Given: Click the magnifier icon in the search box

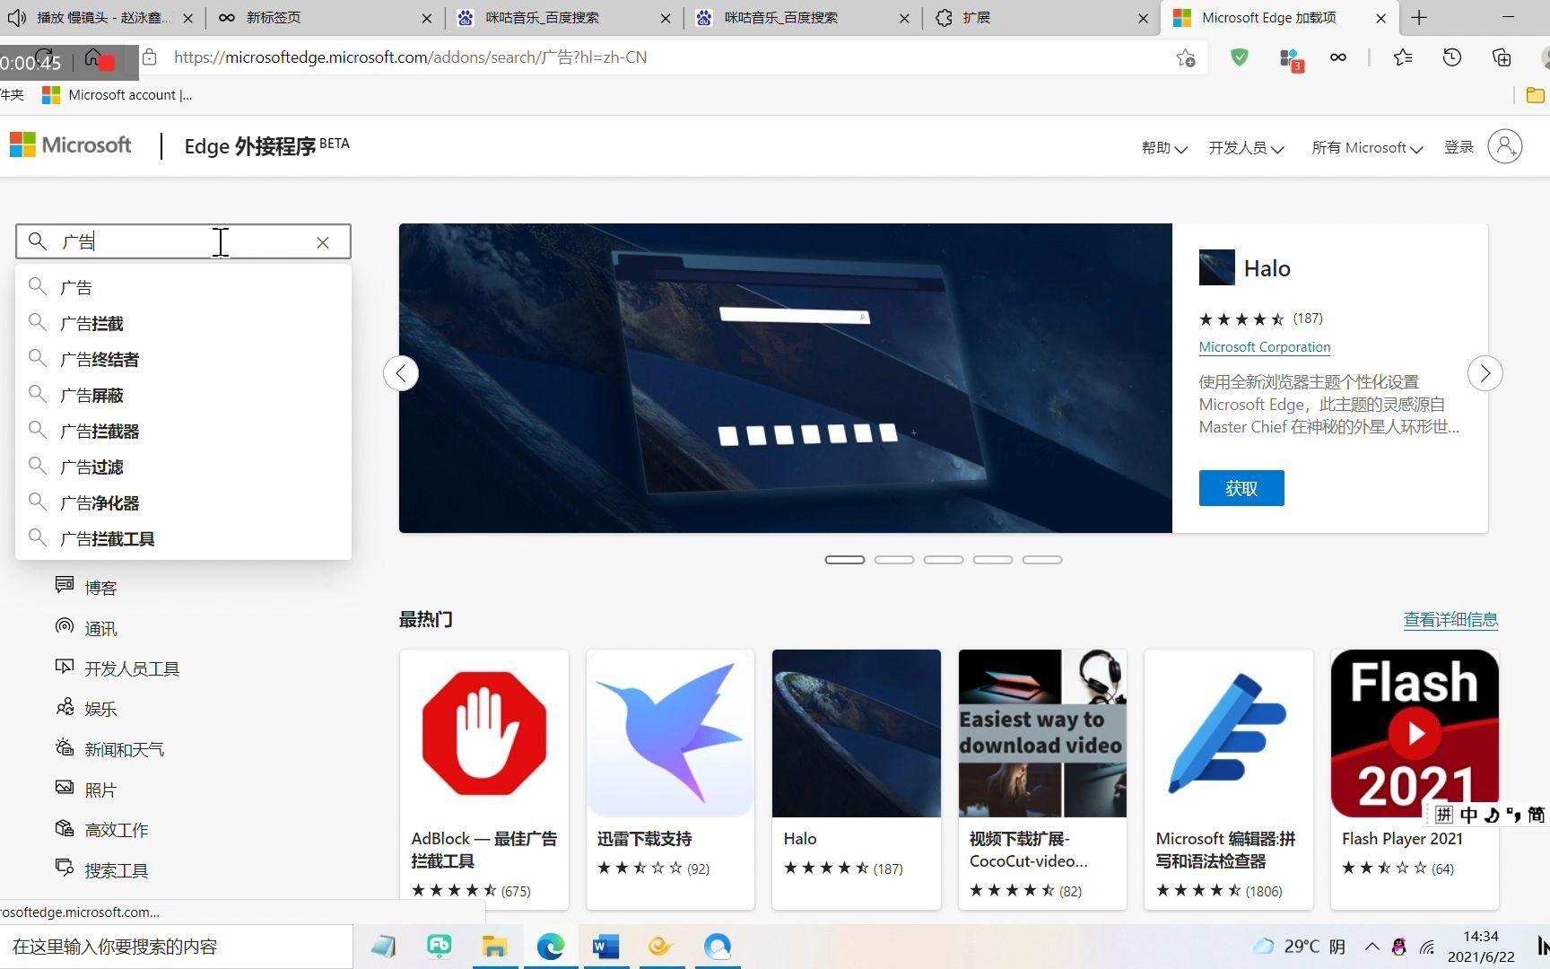Looking at the screenshot, I should click(x=37, y=241).
